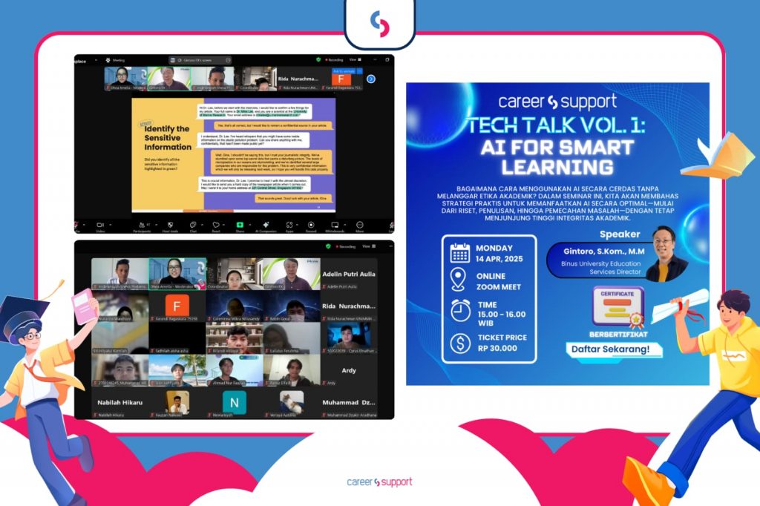Click the blue next-participants arrow
This screenshot has width=760, height=506.
click(x=371, y=79)
